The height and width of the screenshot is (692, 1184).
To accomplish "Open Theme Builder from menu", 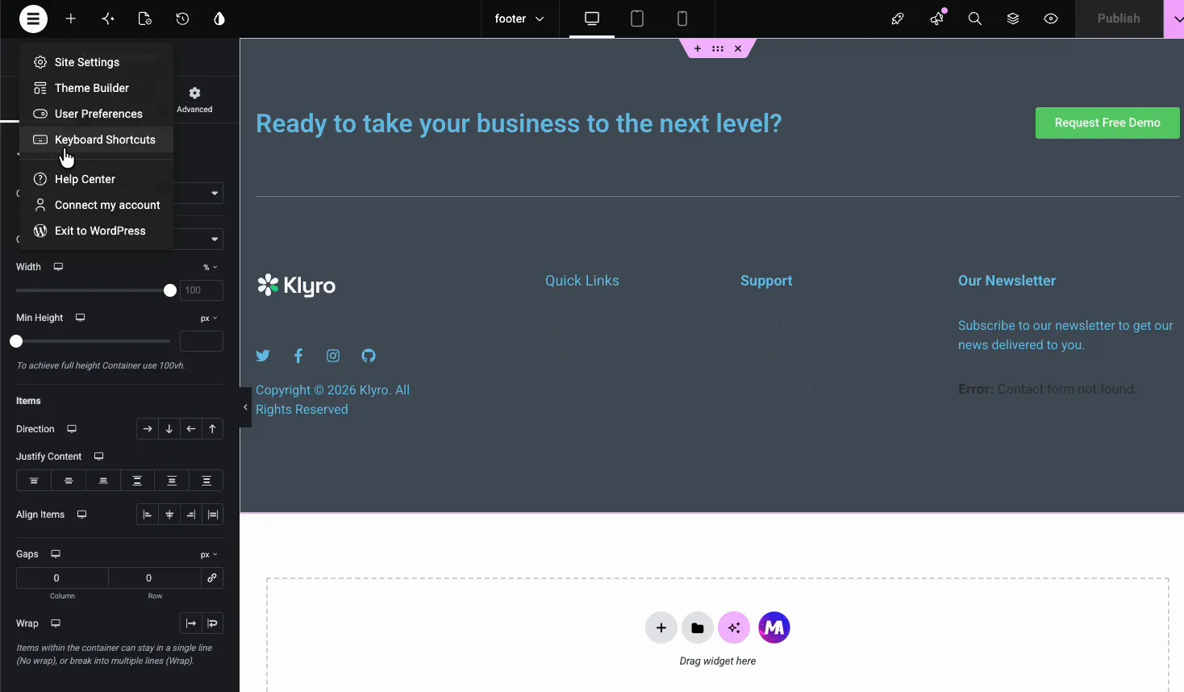I will (x=97, y=88).
